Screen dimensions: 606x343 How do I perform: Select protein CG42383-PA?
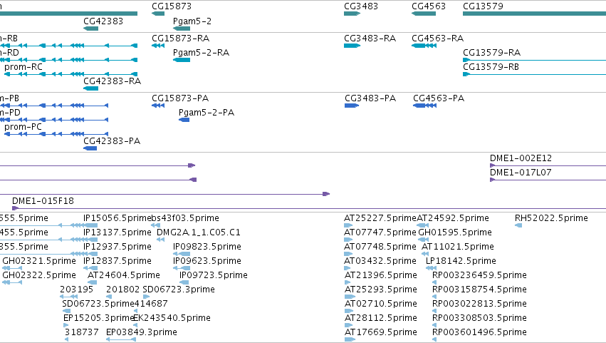(x=90, y=148)
